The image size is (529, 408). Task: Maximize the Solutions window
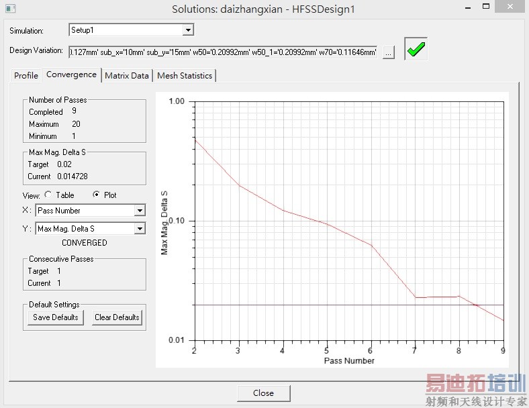(486, 7)
